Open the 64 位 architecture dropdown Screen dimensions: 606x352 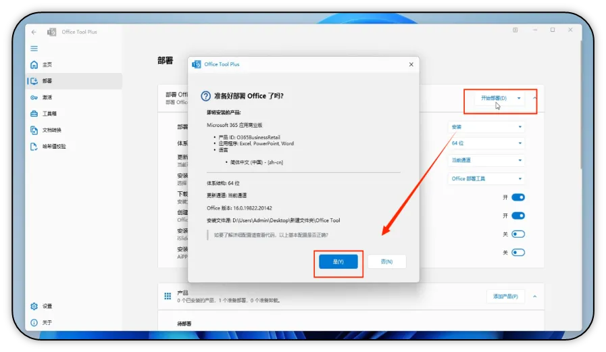coord(486,143)
